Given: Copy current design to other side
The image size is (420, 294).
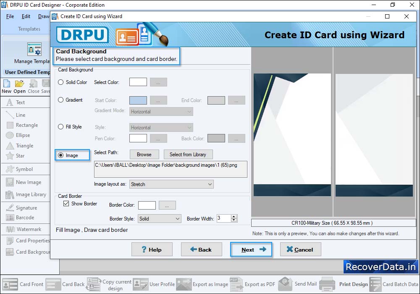Looking at the screenshot, I should (x=109, y=285).
